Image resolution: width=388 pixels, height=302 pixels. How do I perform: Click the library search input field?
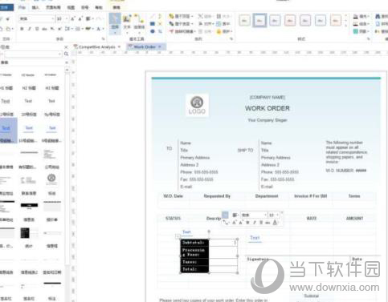coord(33,54)
